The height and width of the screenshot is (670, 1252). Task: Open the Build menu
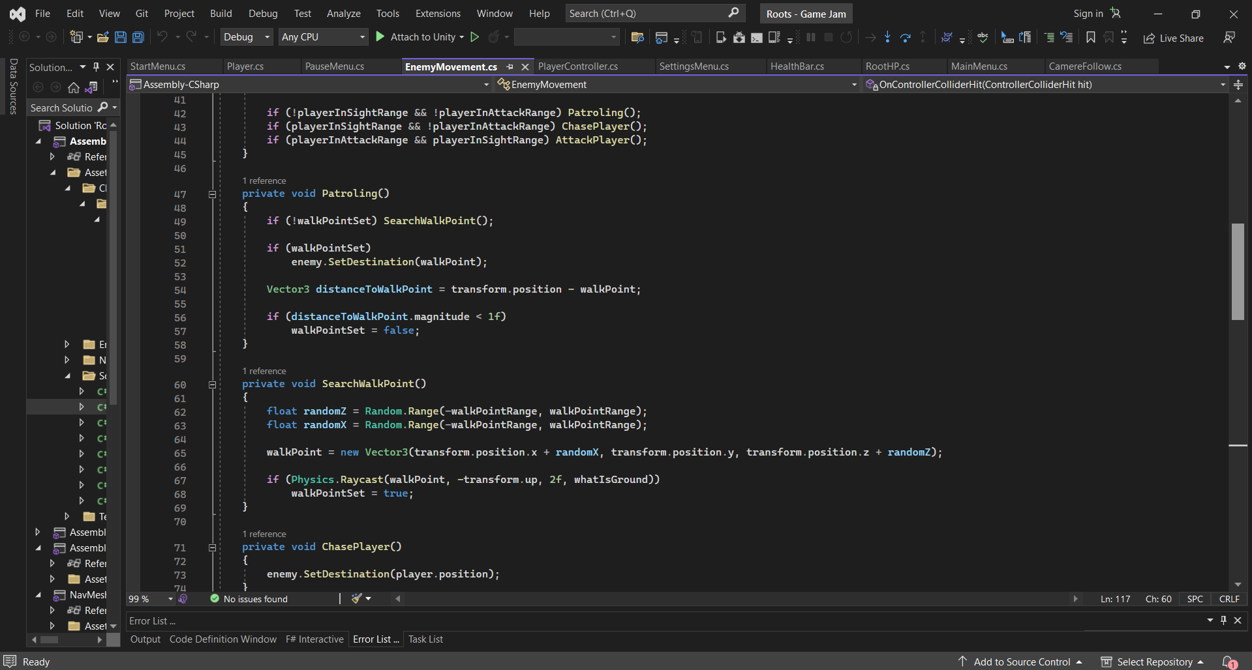coord(221,13)
